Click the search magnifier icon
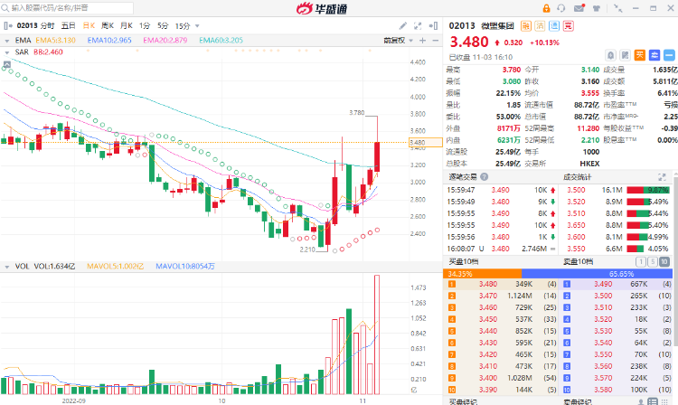 5,8
